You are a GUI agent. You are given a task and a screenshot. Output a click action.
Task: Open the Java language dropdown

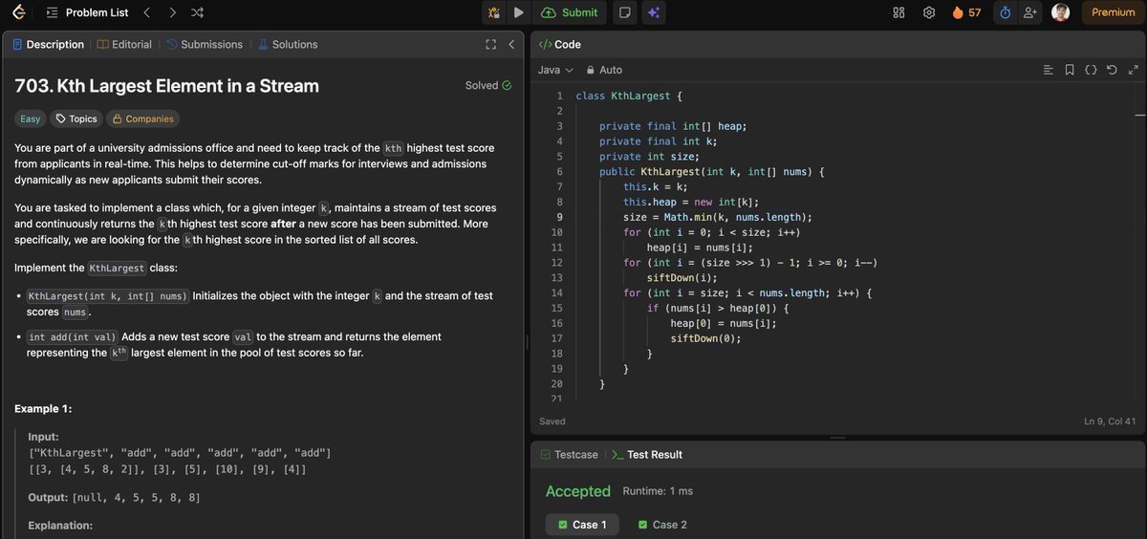[x=555, y=70]
